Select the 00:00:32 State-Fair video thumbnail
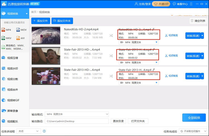The width and height of the screenshot is (209, 136). (46, 56)
